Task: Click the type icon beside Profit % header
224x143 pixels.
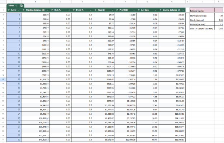Action: coord(74,10)
